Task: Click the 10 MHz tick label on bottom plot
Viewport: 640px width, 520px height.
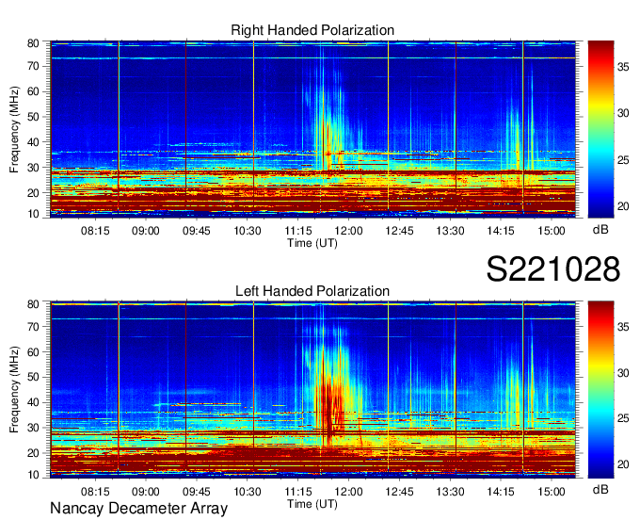Action: 33,475
